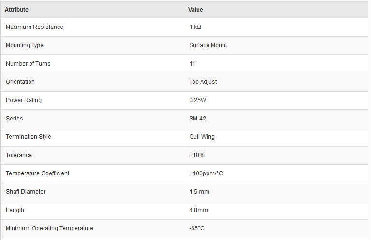Click the Orientation attribute label
The width and height of the screenshot is (371, 240).
click(20, 82)
